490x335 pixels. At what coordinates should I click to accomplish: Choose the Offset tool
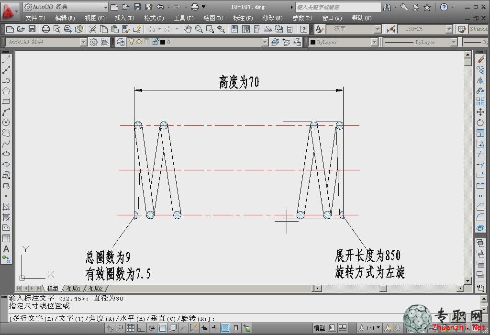pyautogui.click(x=480, y=91)
